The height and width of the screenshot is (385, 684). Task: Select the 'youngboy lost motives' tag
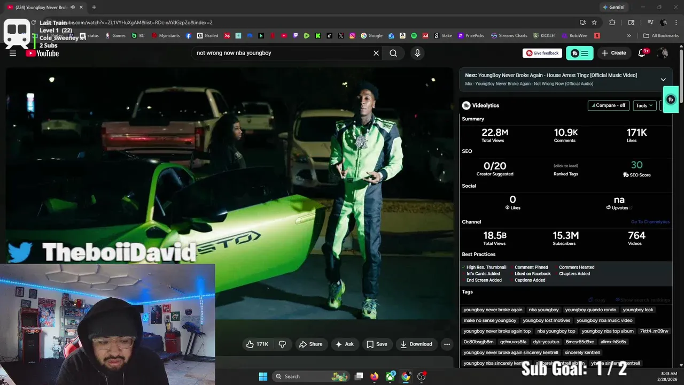click(x=546, y=320)
